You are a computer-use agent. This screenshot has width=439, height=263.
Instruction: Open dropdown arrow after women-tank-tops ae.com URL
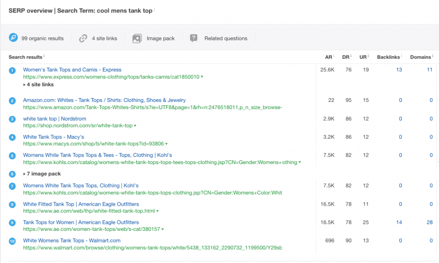pyautogui.click(x=162, y=230)
